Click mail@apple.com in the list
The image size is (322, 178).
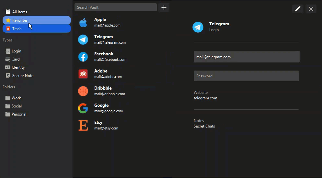[107, 26]
